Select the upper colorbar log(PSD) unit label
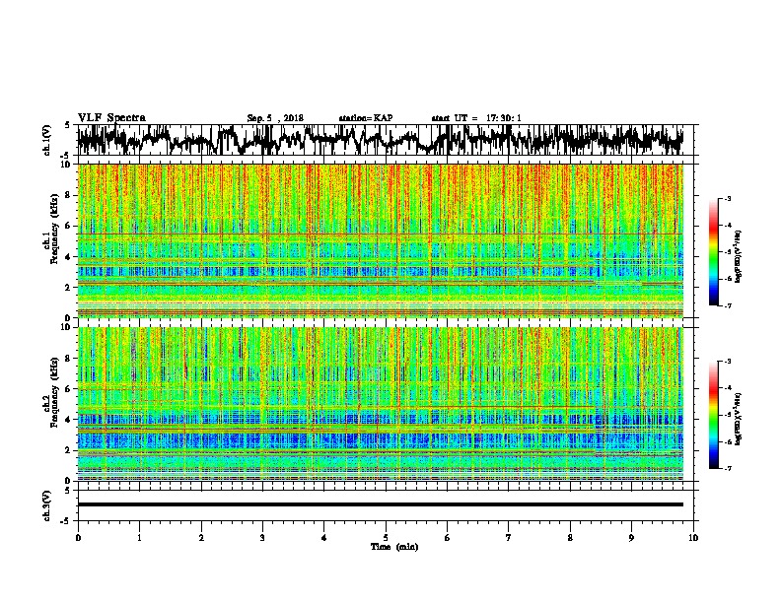This screenshot has height=603, width=781. (x=739, y=256)
